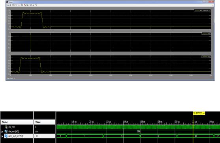The height and width of the screenshot is (143, 220).
Task: Open the Scope toolbar overflow arrow
Action: [213, 5]
